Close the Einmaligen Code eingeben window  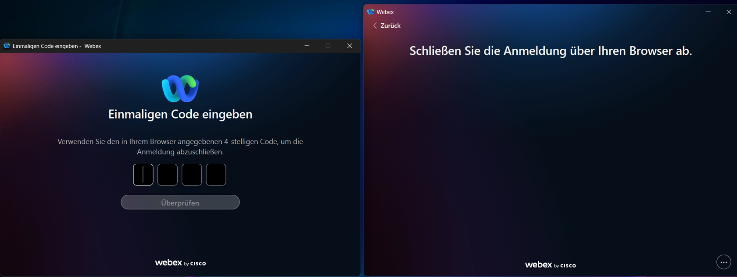[350, 46]
